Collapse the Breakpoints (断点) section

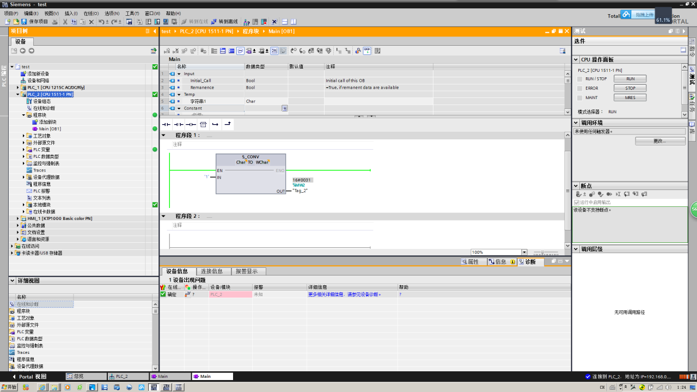click(576, 186)
